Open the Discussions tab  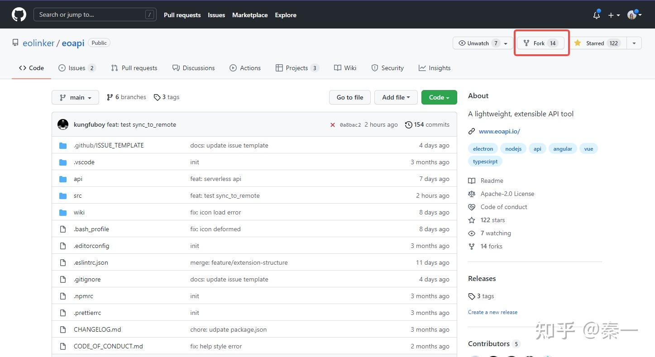tap(193, 67)
